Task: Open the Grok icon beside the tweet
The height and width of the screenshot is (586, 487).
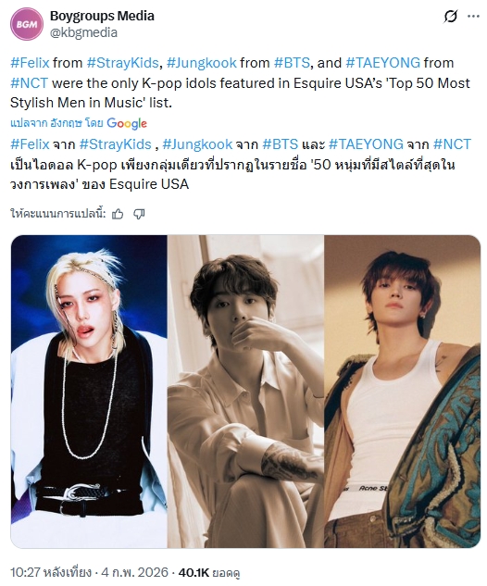Action: (x=451, y=17)
